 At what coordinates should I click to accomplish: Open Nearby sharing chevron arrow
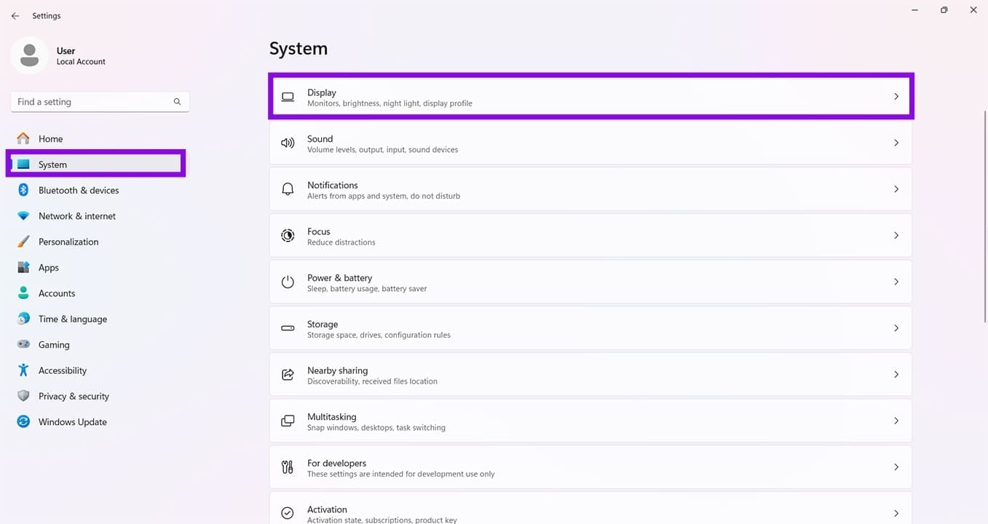point(896,375)
